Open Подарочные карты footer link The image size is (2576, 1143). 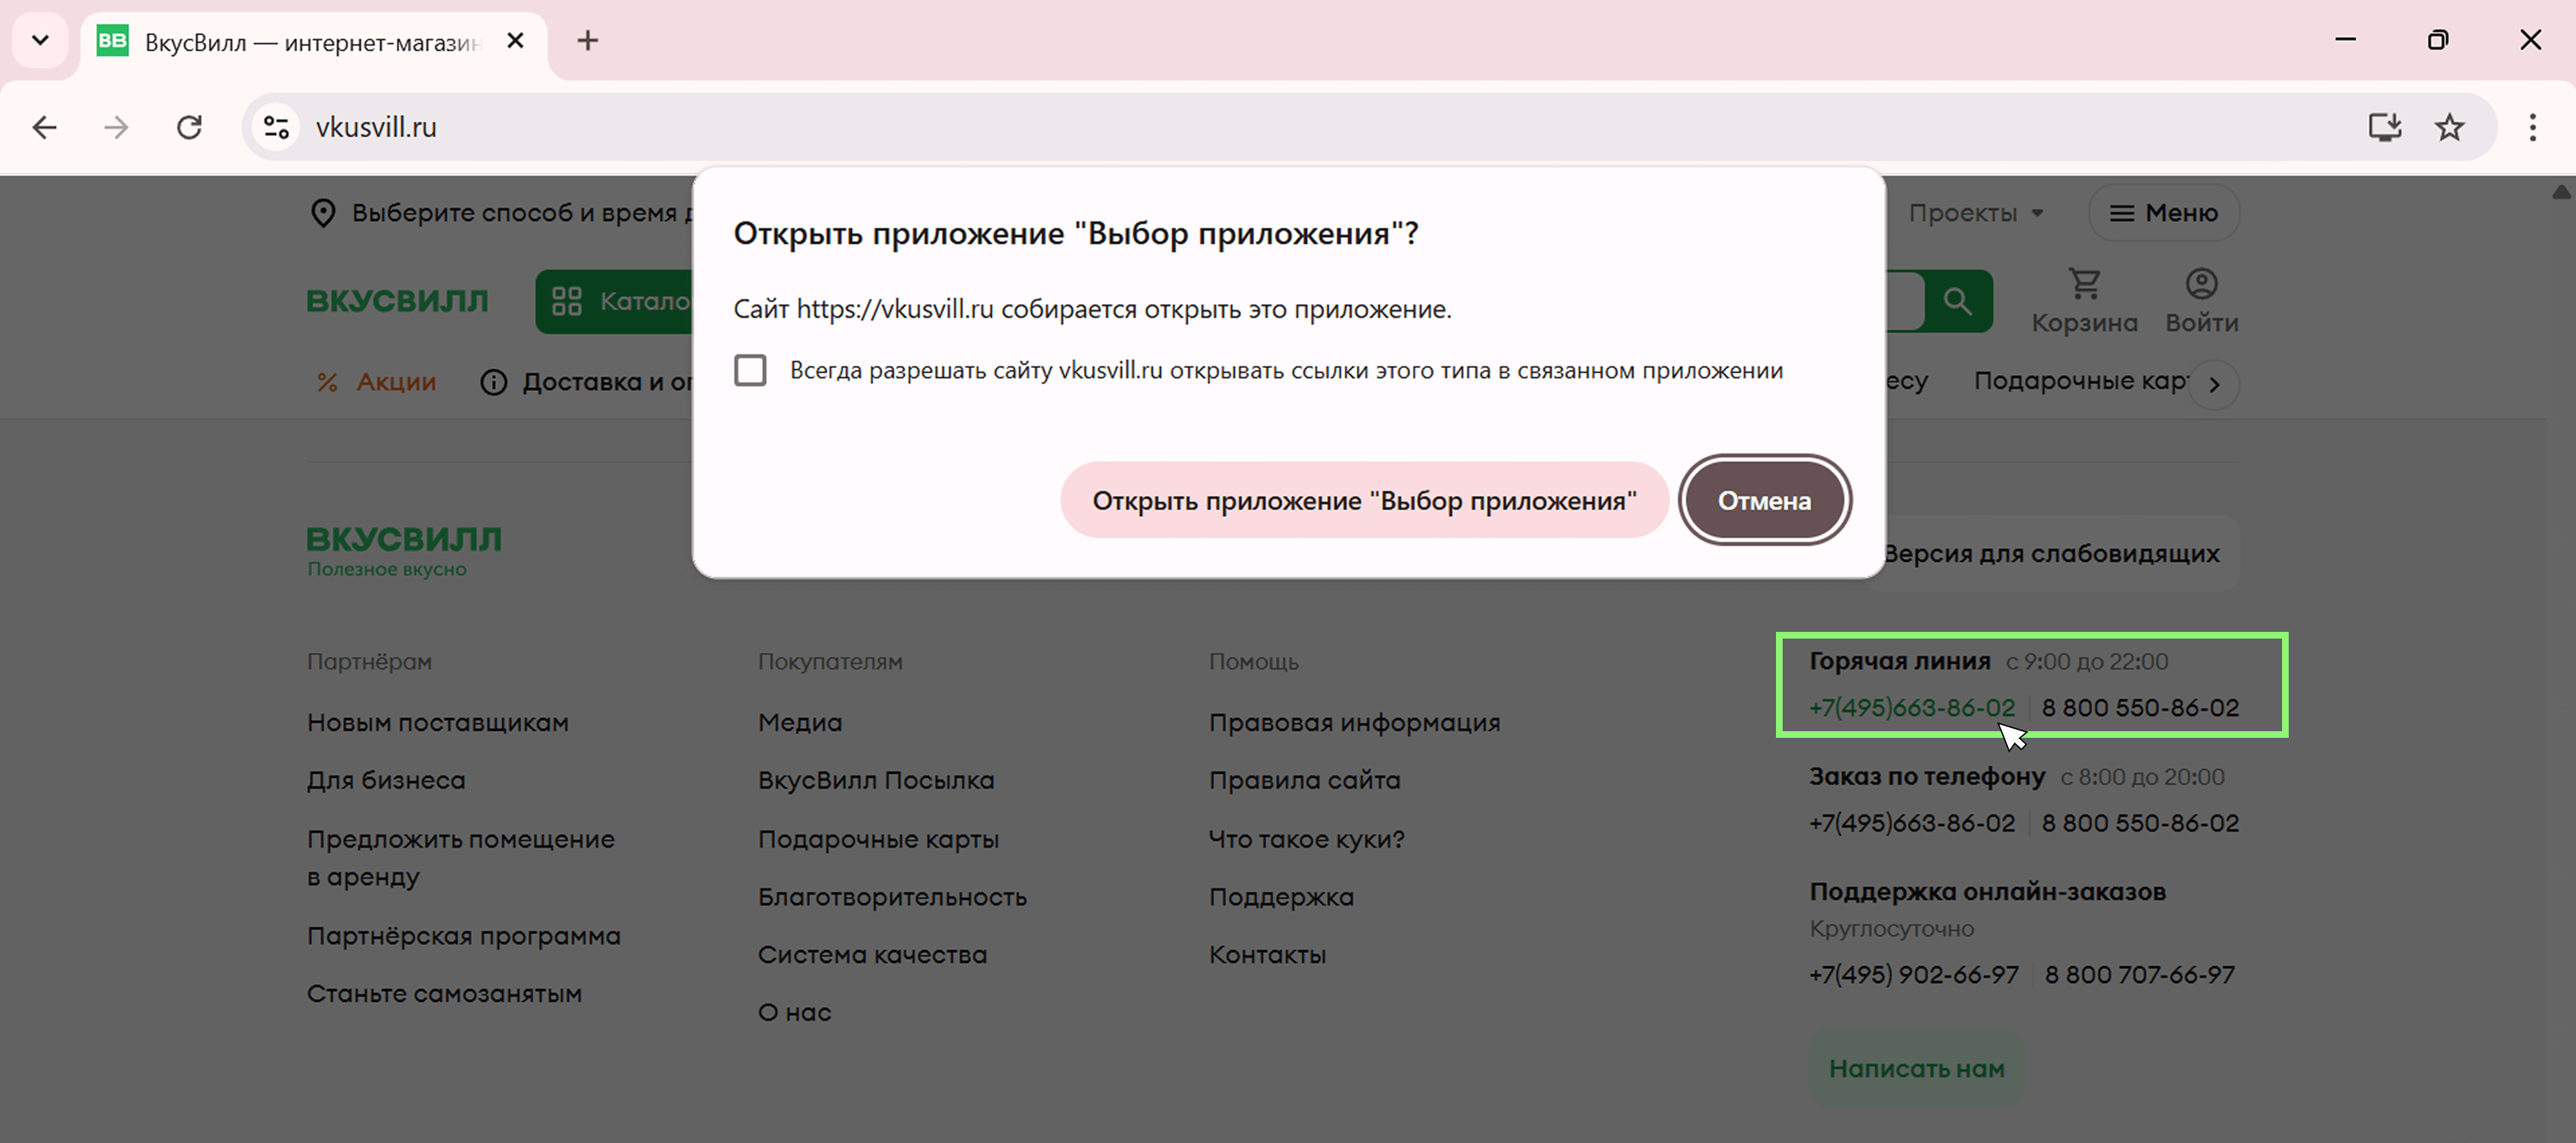[x=878, y=839]
